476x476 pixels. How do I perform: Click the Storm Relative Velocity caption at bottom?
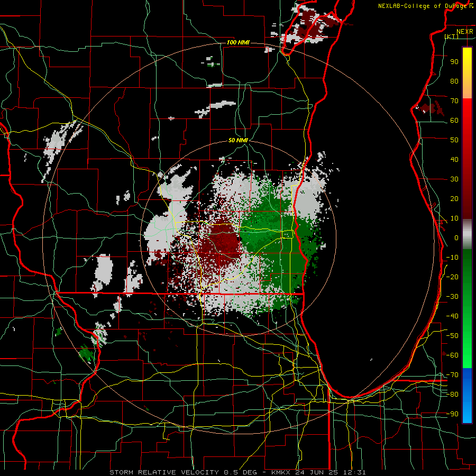[x=237, y=472]
